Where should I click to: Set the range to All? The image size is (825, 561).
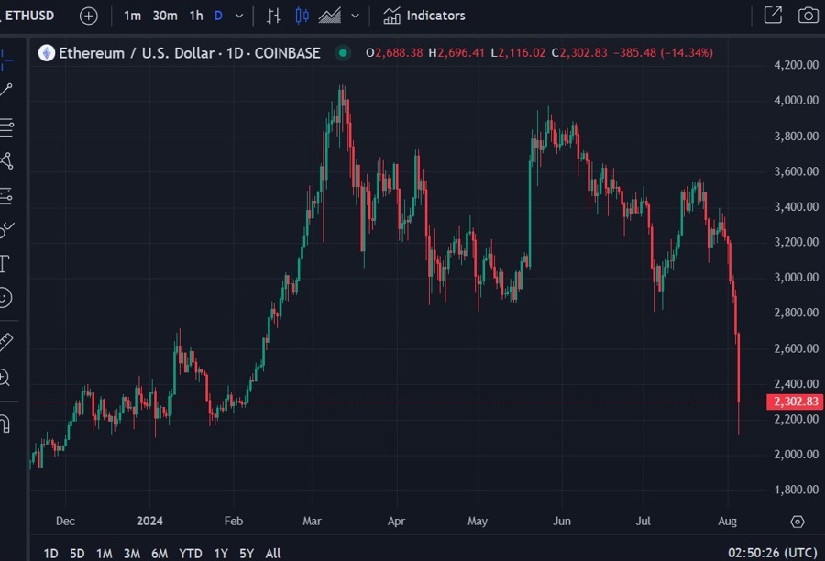pos(273,554)
